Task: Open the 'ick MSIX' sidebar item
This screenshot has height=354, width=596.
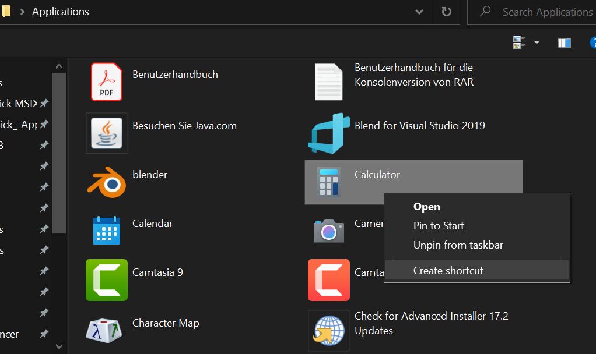Action: (19, 103)
